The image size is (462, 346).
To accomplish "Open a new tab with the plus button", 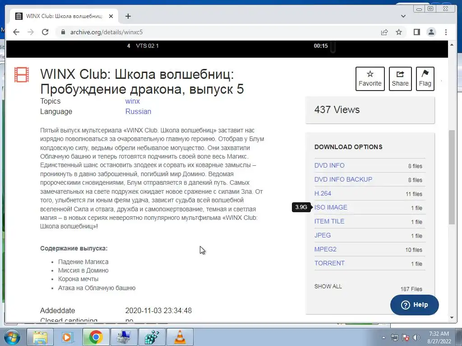I will click(x=128, y=16).
